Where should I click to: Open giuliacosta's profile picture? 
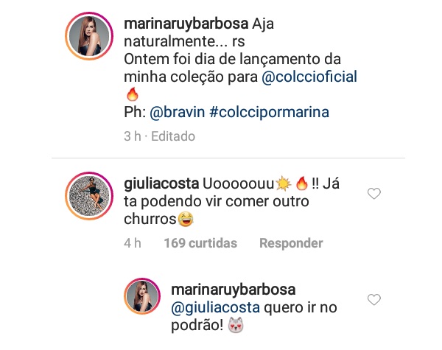point(89,196)
